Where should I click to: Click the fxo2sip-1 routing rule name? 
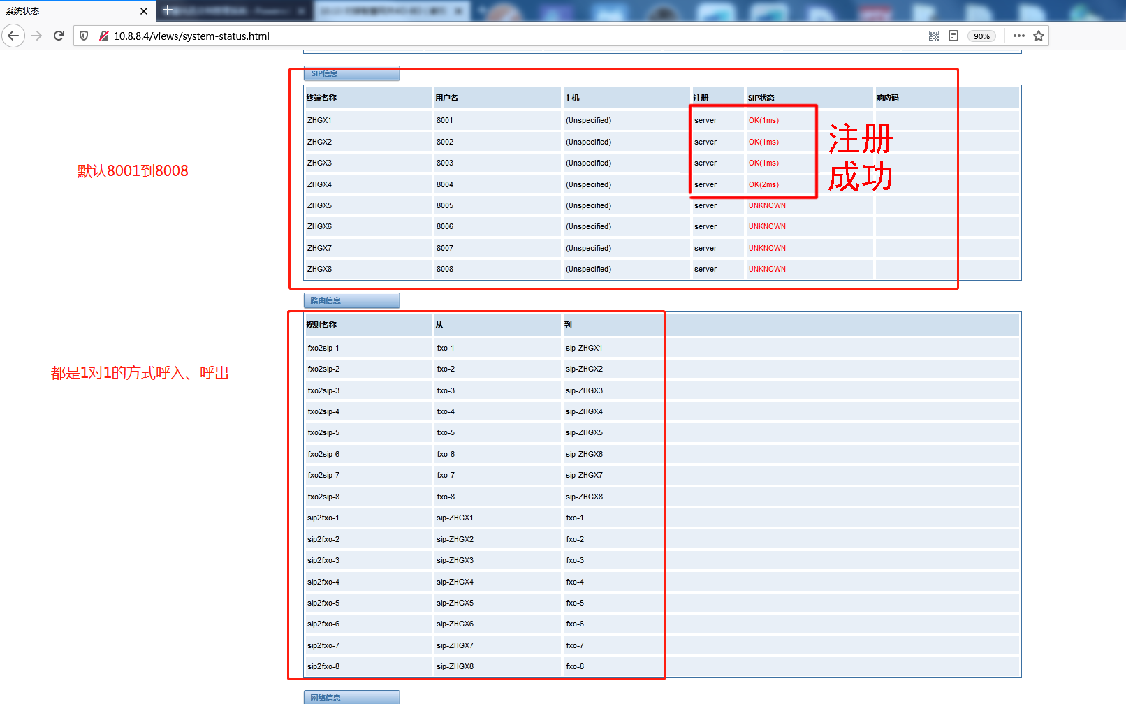click(323, 348)
